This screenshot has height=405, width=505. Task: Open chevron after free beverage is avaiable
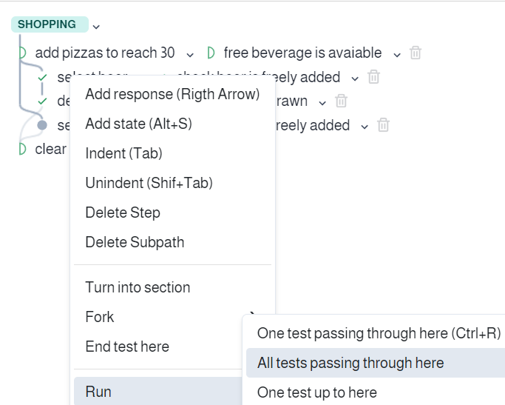397,55
